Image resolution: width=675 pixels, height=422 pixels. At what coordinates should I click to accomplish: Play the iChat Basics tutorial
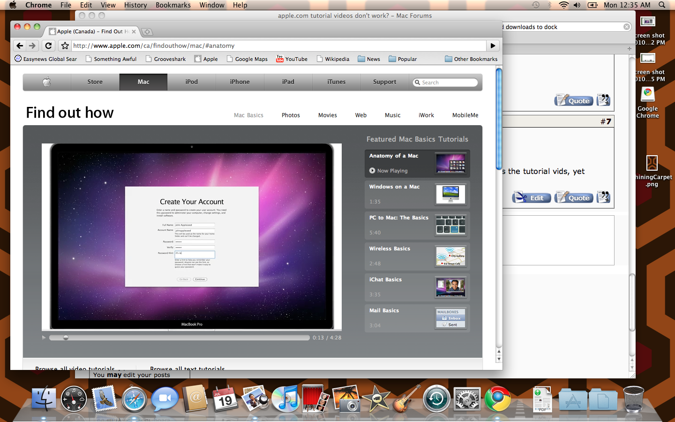coord(417,287)
